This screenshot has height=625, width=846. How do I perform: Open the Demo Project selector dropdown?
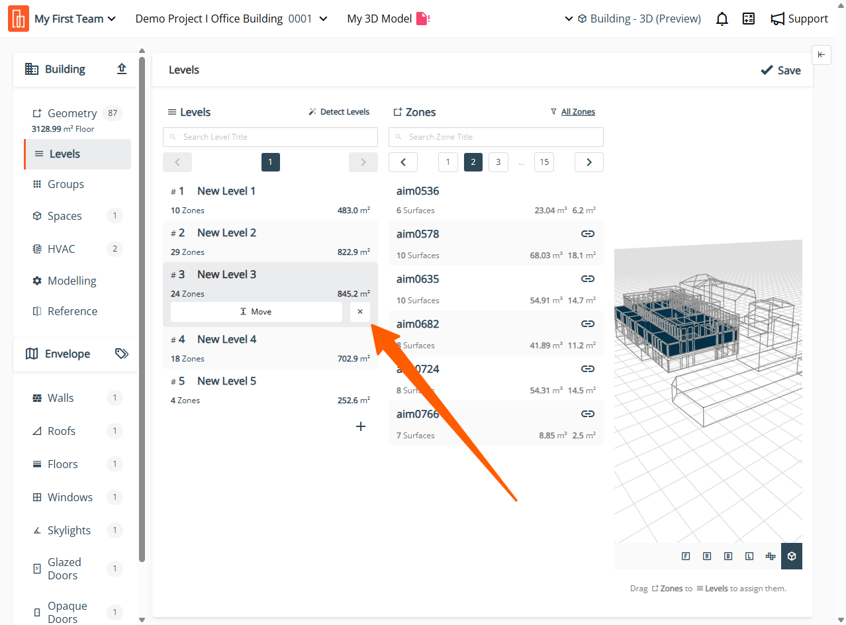(x=231, y=19)
